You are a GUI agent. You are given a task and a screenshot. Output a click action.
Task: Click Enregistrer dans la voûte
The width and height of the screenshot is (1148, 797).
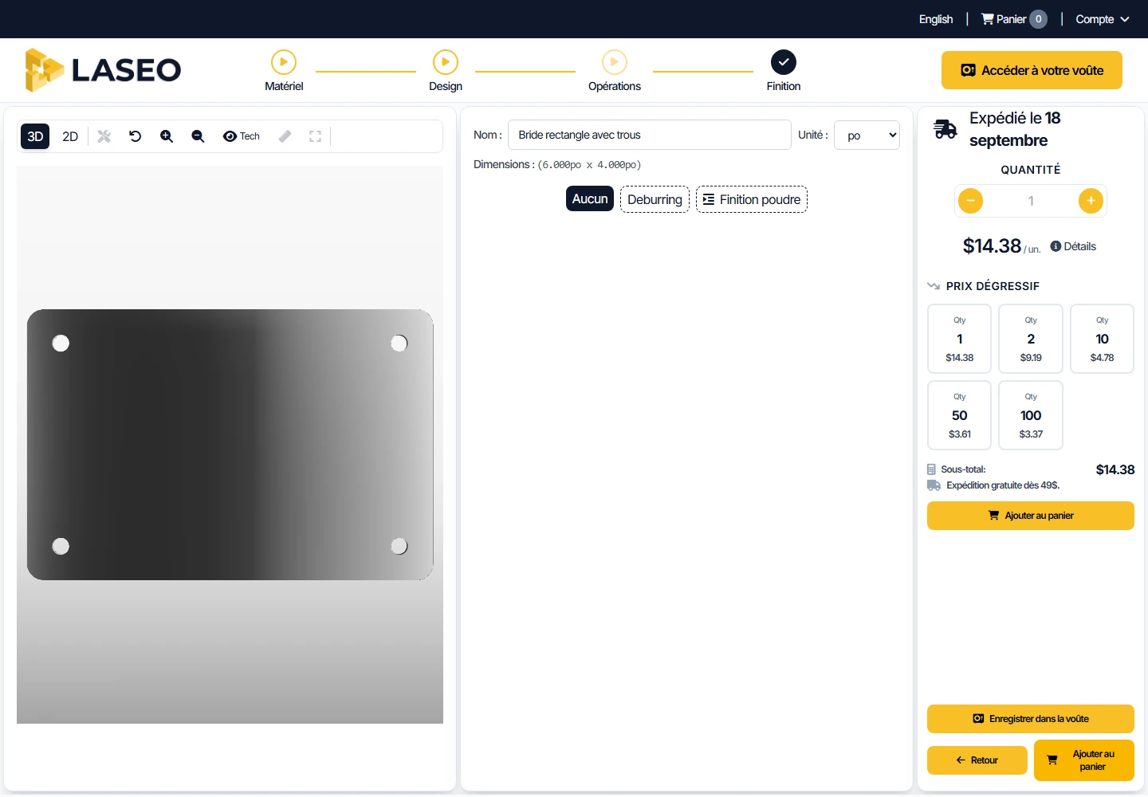[1031, 719]
